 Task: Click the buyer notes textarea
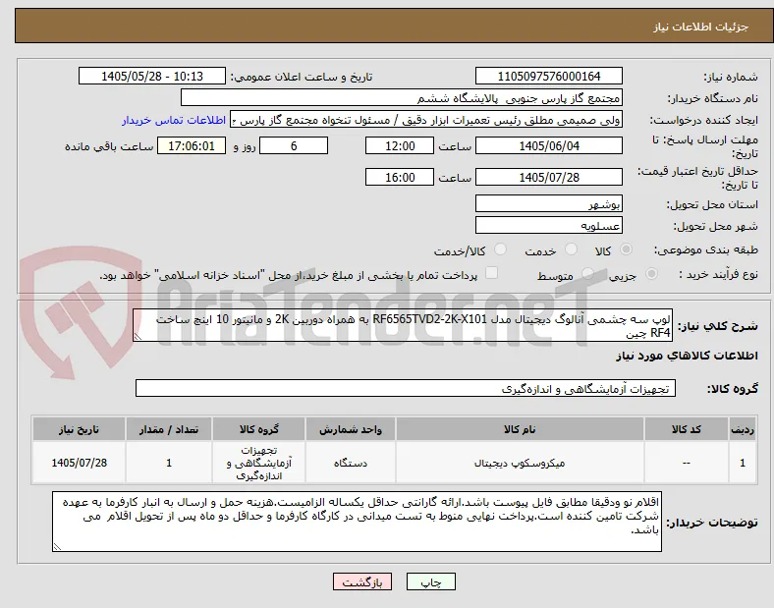357,522
